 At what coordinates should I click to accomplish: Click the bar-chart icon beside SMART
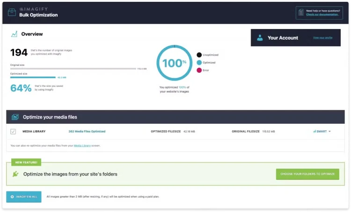[314, 131]
